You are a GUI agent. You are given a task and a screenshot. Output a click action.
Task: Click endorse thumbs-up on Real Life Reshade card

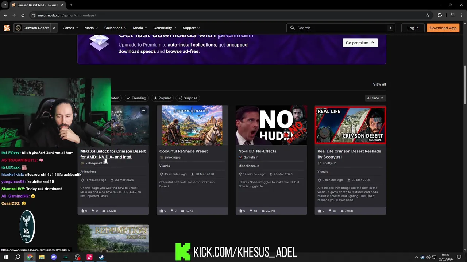[x=320, y=211]
